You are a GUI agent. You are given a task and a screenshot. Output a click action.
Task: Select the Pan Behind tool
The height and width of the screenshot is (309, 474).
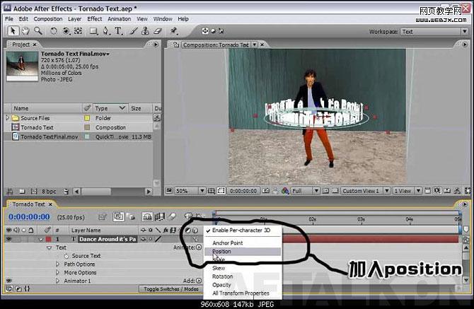79,31
